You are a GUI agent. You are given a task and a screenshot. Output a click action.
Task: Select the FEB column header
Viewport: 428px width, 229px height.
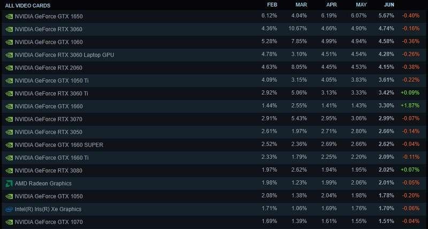272,5
